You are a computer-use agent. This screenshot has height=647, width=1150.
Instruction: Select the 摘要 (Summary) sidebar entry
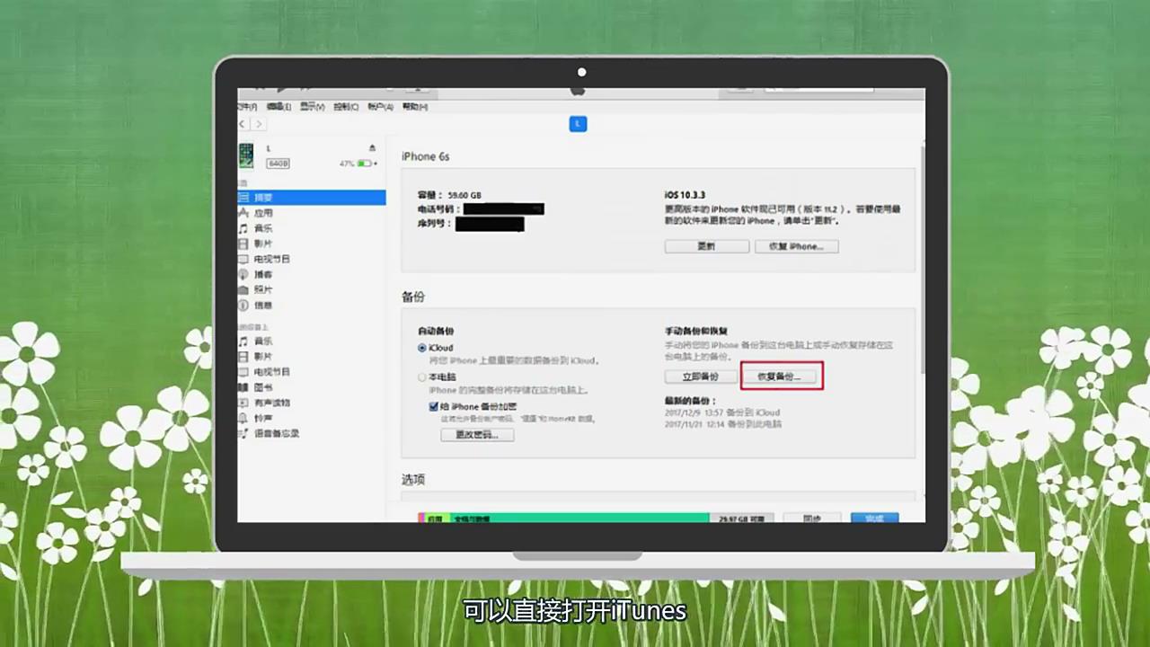point(263,197)
